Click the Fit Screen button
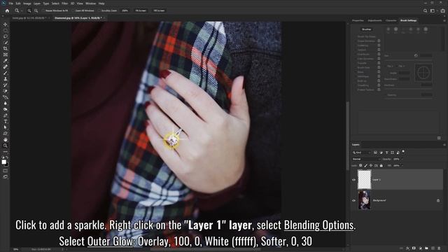 click(141, 10)
